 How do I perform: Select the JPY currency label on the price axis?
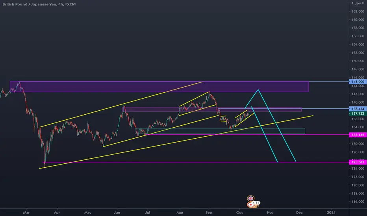pos(358,3)
